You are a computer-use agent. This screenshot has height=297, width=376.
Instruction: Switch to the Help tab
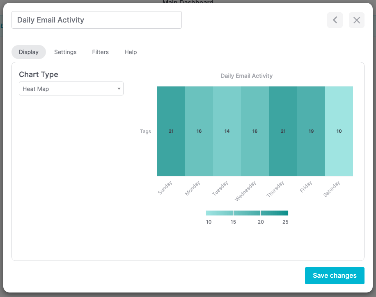(131, 52)
